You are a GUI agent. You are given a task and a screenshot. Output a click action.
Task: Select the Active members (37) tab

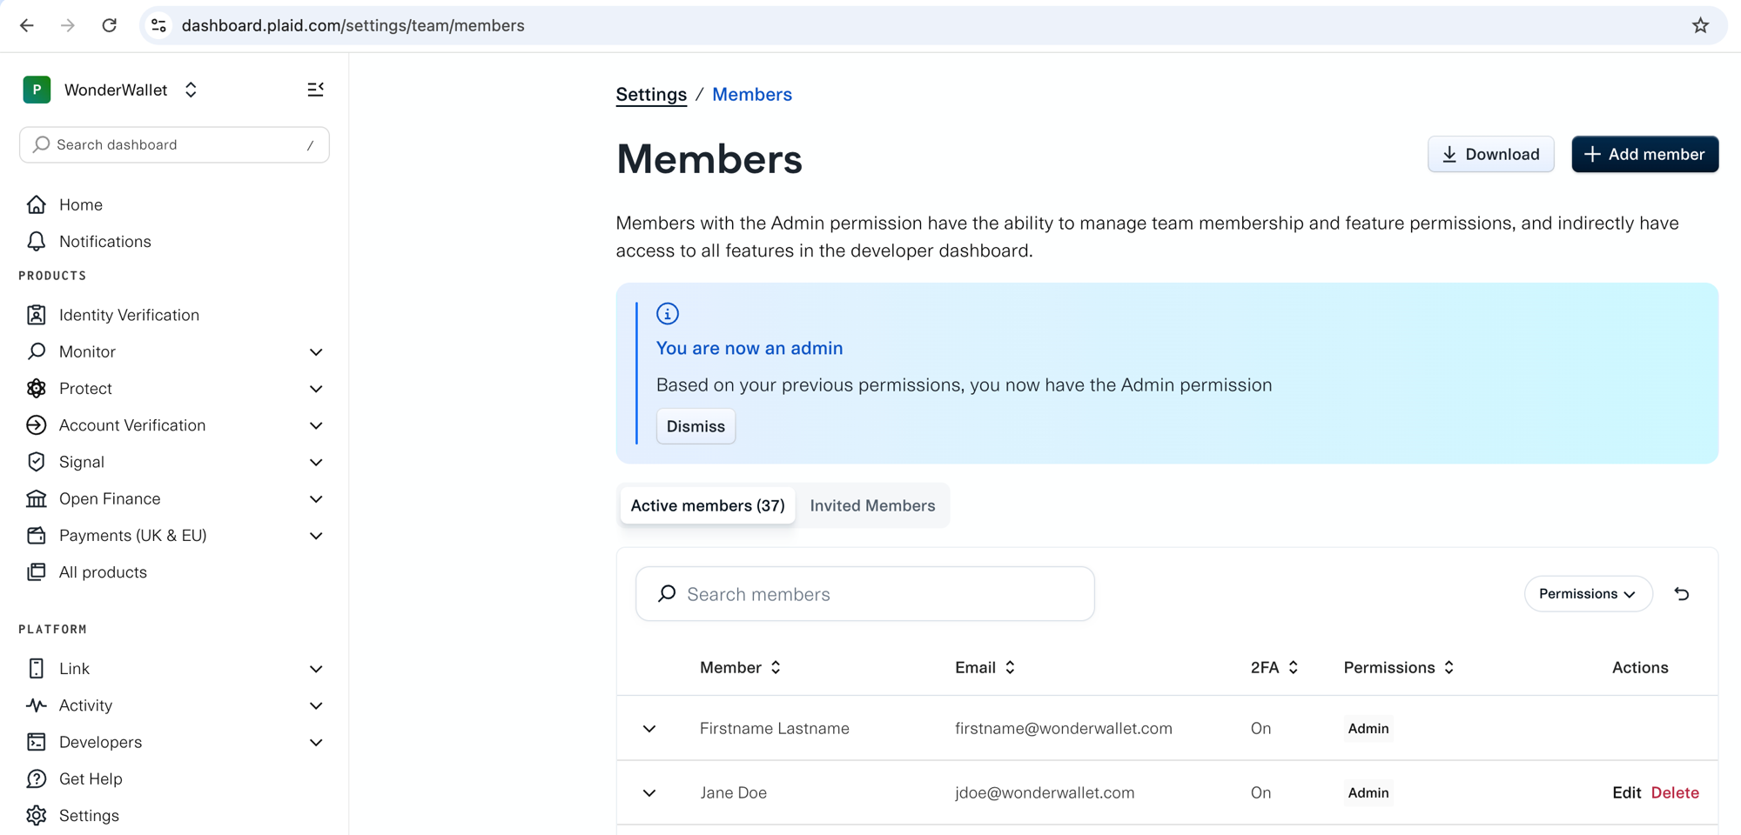[x=708, y=505]
